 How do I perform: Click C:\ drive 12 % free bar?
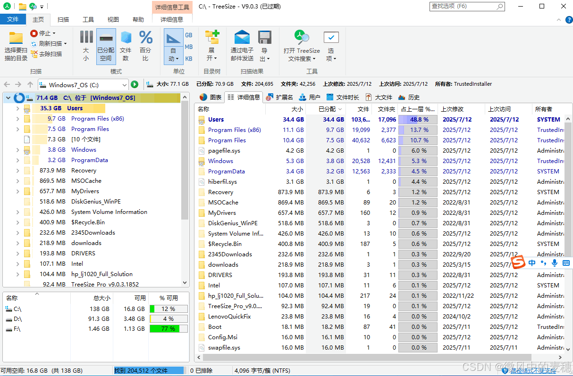click(169, 309)
